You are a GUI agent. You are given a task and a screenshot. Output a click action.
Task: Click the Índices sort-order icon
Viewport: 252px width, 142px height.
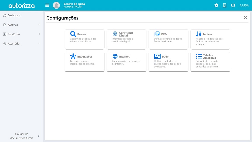point(199,34)
